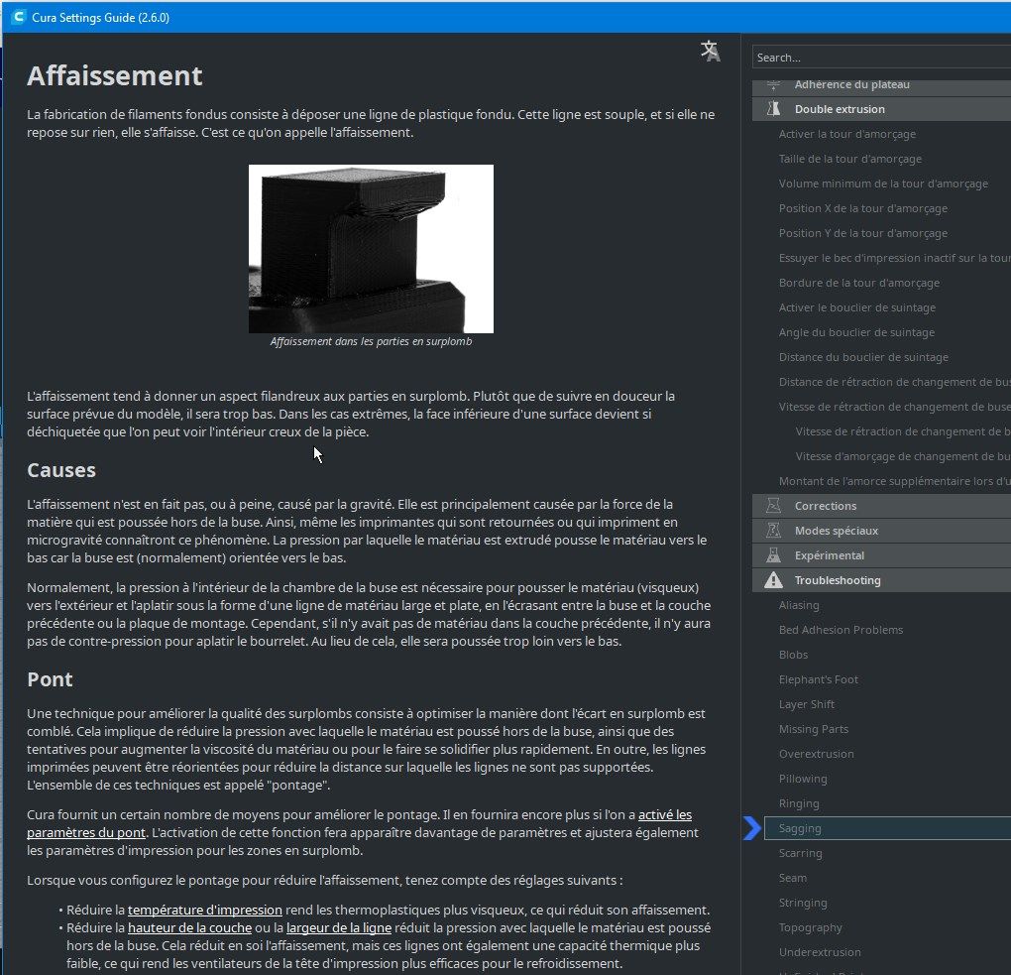
Task: Open 'Volume minimum de la tour d'amorçage'
Action: point(883,183)
